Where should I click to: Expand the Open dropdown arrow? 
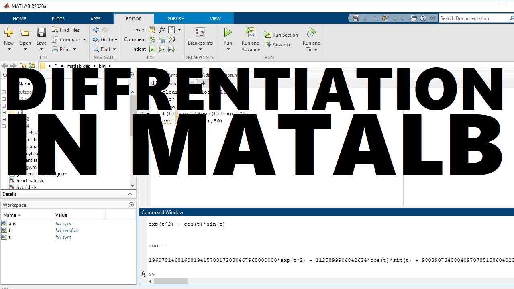point(25,49)
